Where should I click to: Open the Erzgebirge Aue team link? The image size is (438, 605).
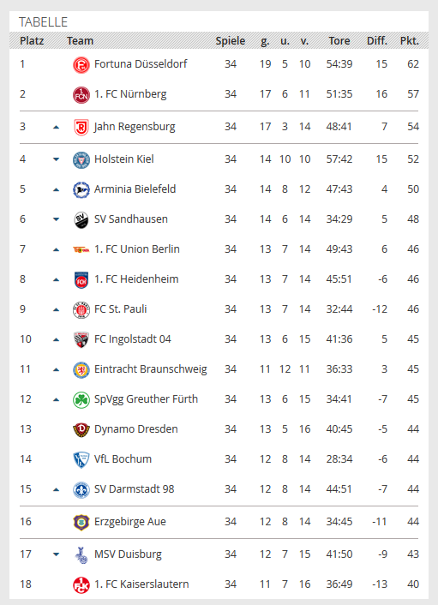tap(130, 522)
